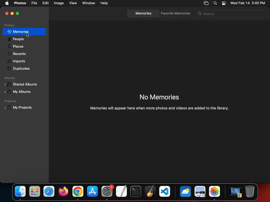Select Memories in the sidebar
The width and height of the screenshot is (270, 202).
coord(24,32)
